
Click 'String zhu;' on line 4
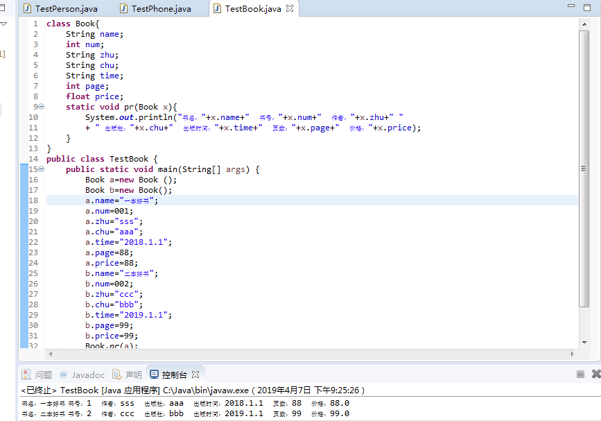(x=92, y=55)
